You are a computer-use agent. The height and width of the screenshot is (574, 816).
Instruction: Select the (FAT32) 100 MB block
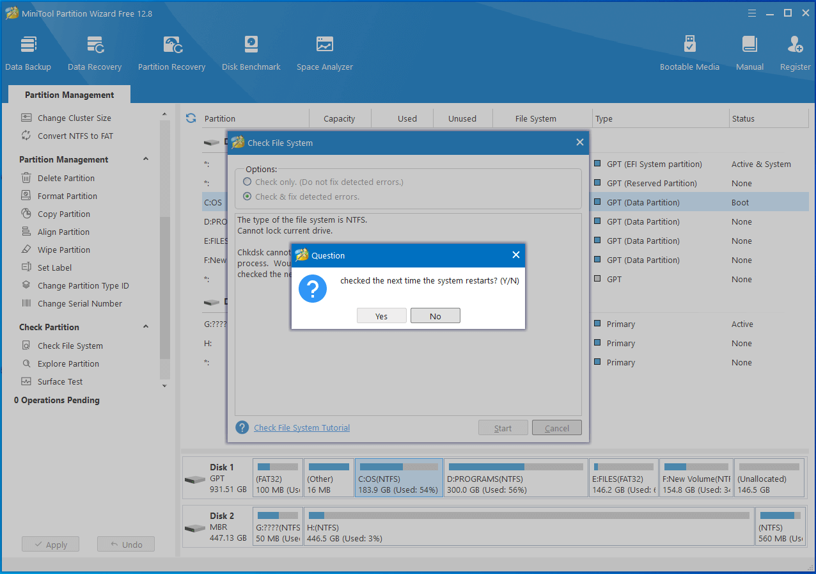click(278, 477)
